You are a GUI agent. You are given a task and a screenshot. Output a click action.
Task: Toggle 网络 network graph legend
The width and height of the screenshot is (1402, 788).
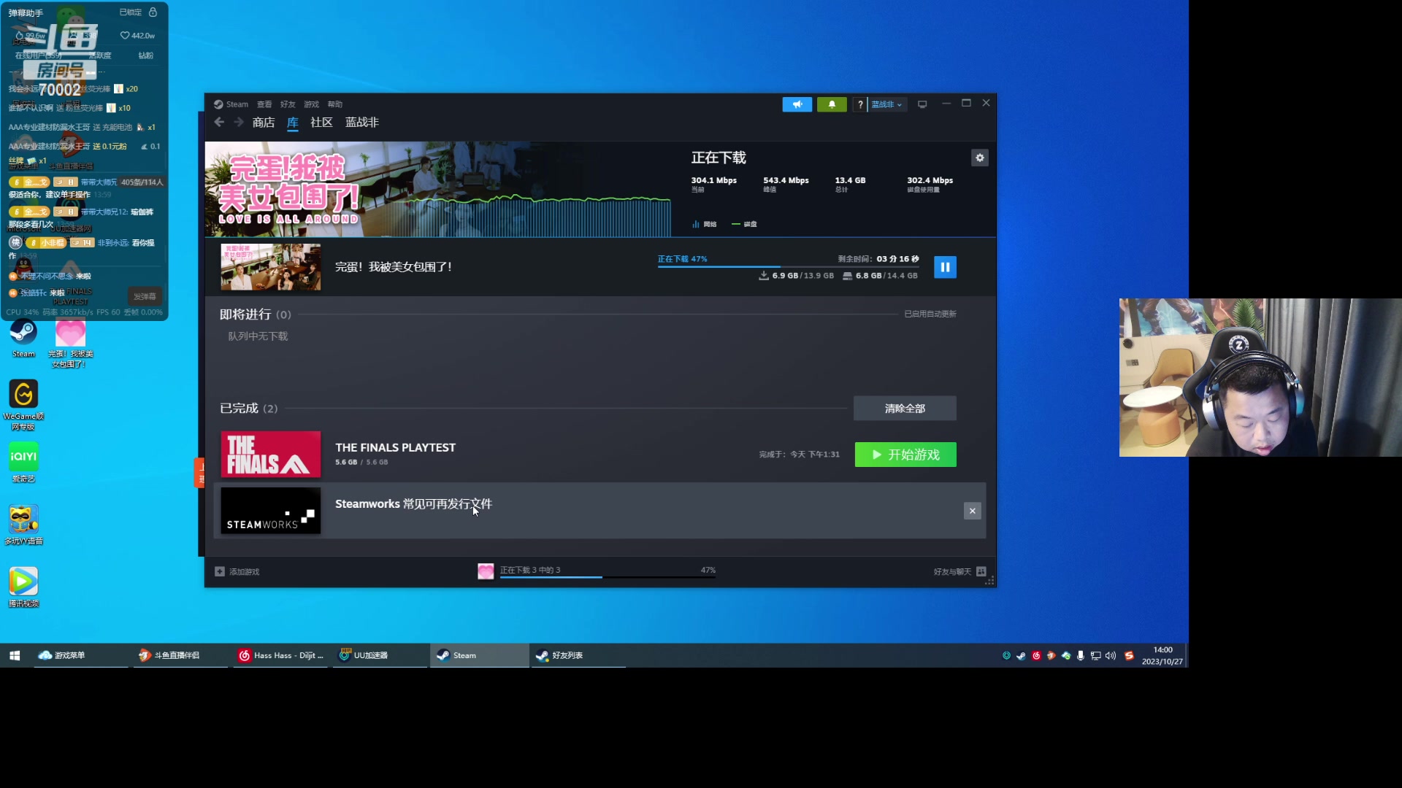coord(705,225)
